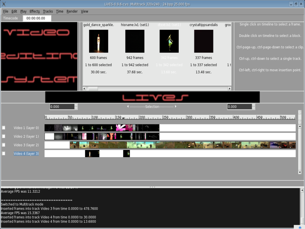
Task: Select the dtext.lv1 dancer clip thumbnail
Action: [169, 41]
